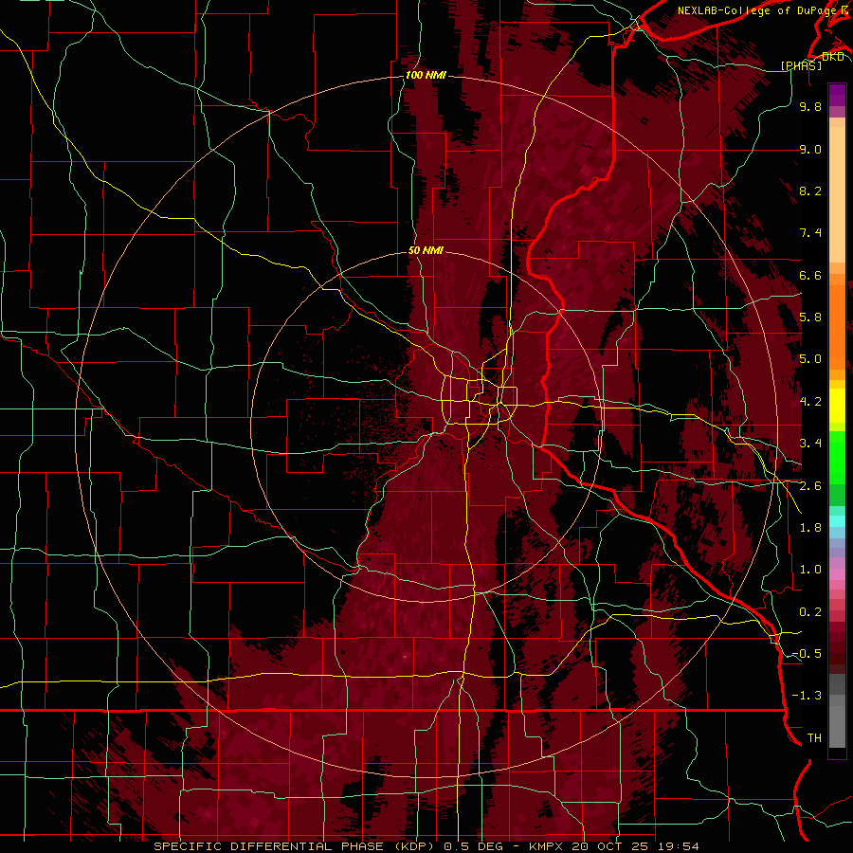
Task: Click the [PHAS] legend header label
Action: tap(801, 65)
